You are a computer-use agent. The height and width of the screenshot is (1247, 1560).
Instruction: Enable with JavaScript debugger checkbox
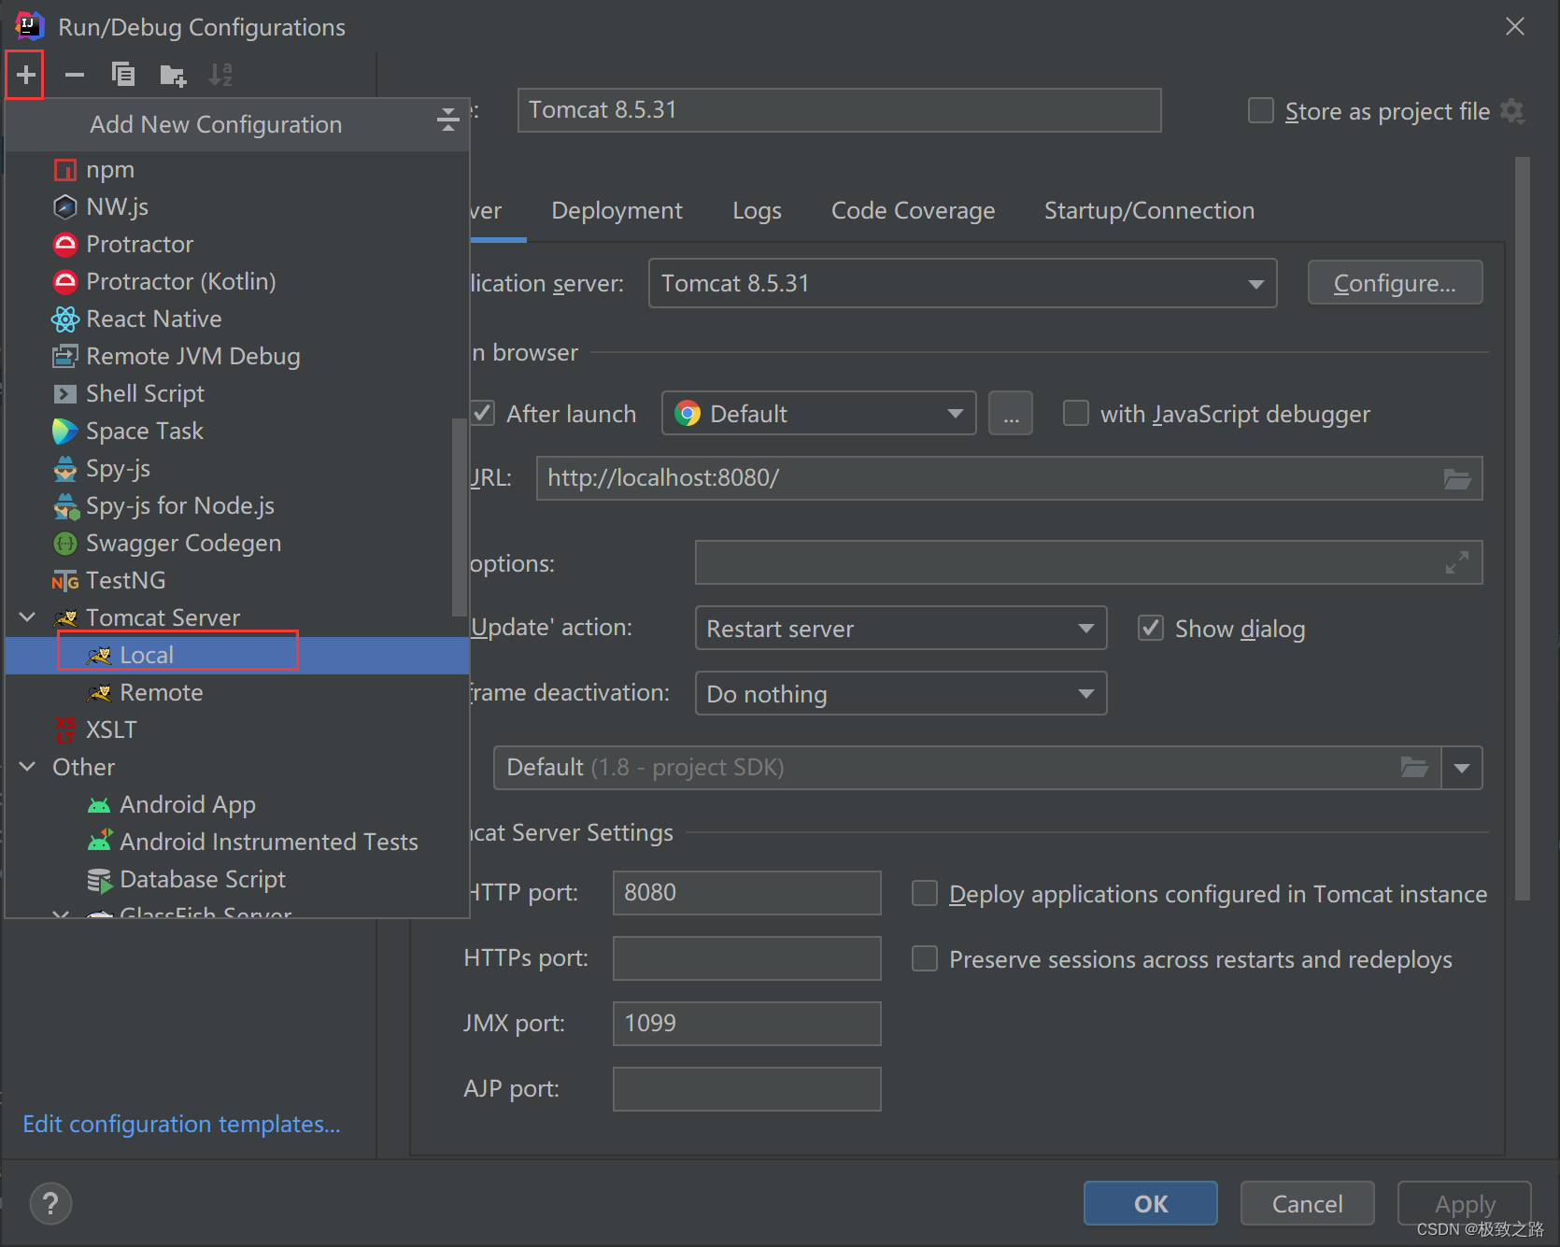1076,413
